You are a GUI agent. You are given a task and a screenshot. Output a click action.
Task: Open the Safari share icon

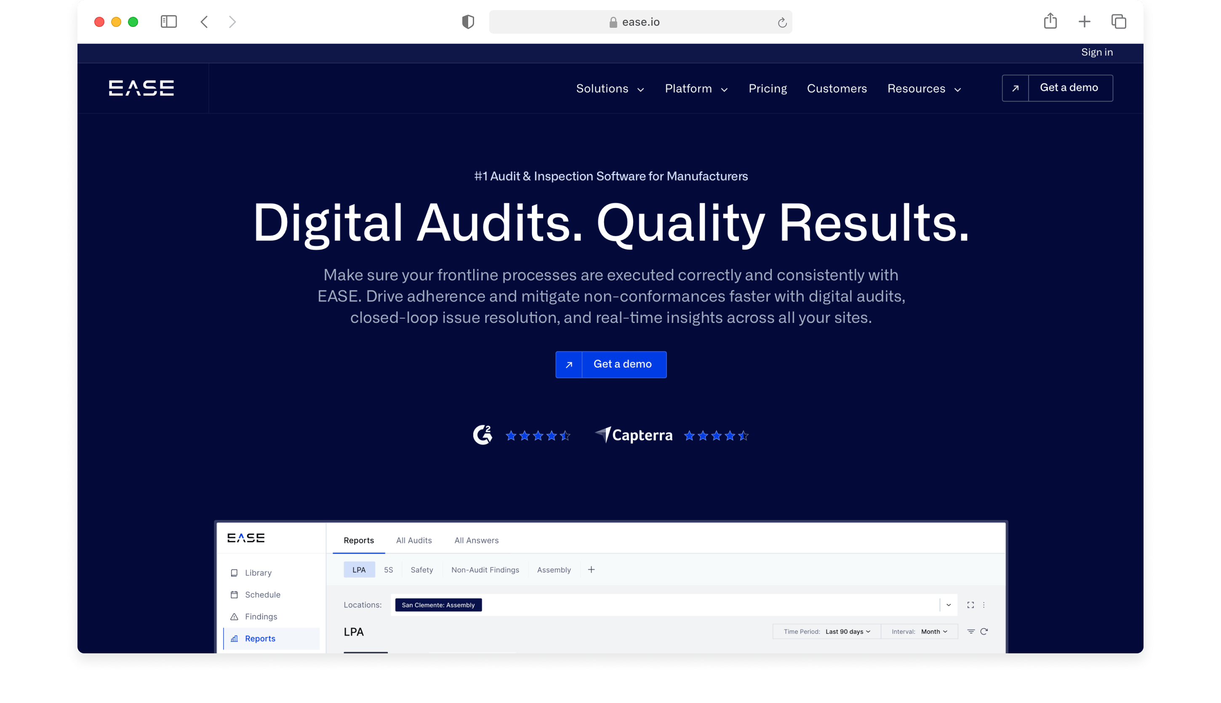[1050, 21]
